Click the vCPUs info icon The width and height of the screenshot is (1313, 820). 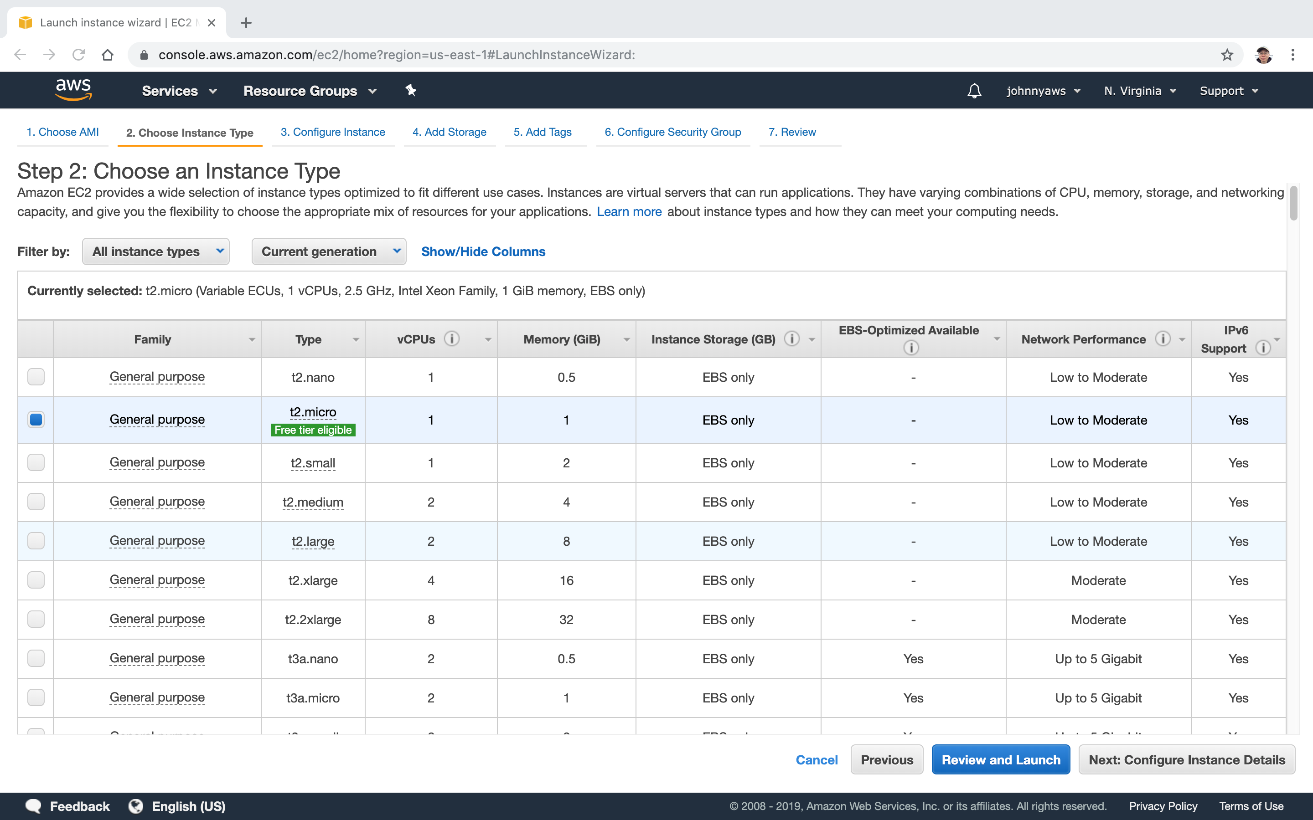(451, 339)
